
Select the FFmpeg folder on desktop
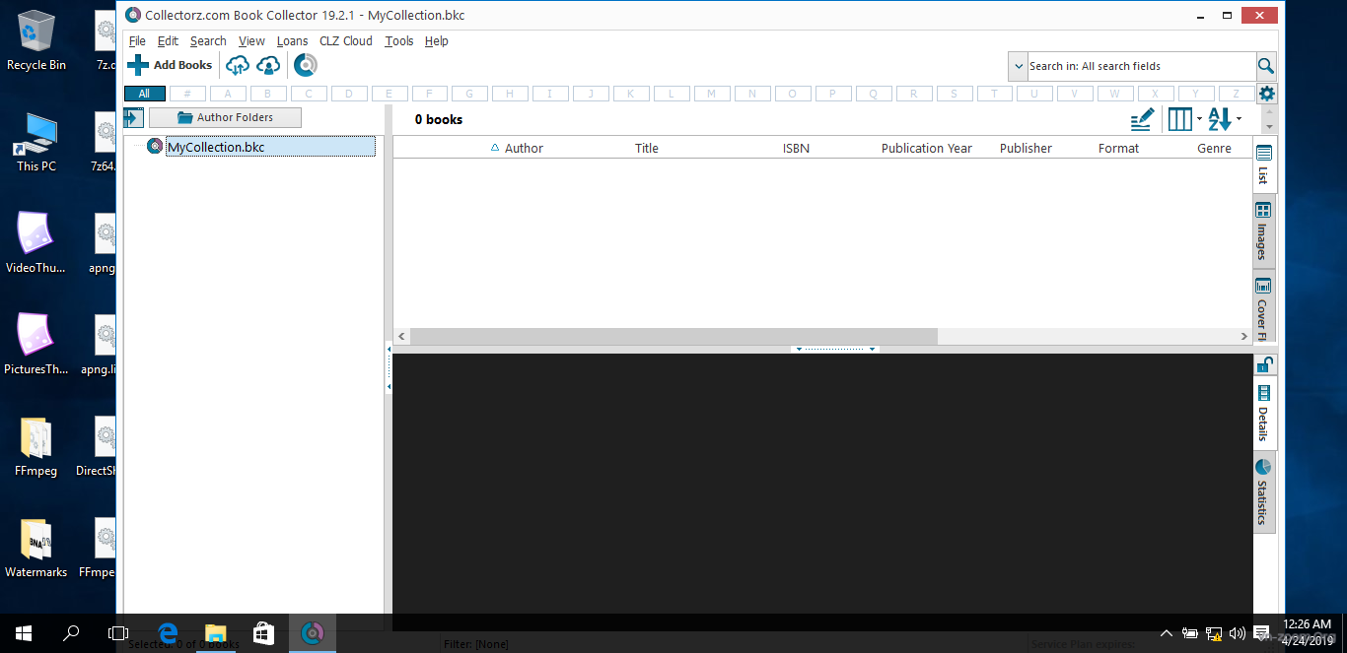coord(36,448)
